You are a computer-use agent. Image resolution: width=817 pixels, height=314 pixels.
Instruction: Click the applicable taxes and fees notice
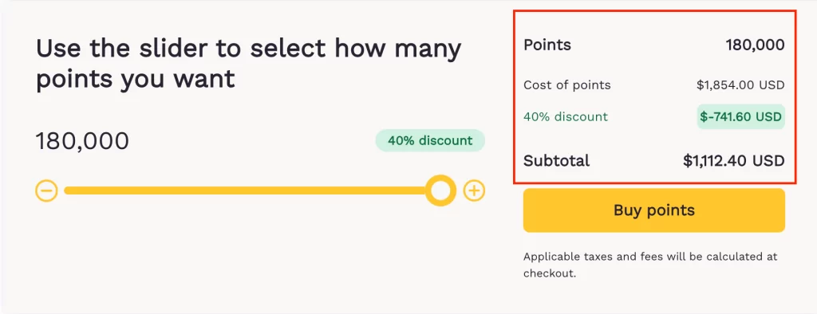650,265
